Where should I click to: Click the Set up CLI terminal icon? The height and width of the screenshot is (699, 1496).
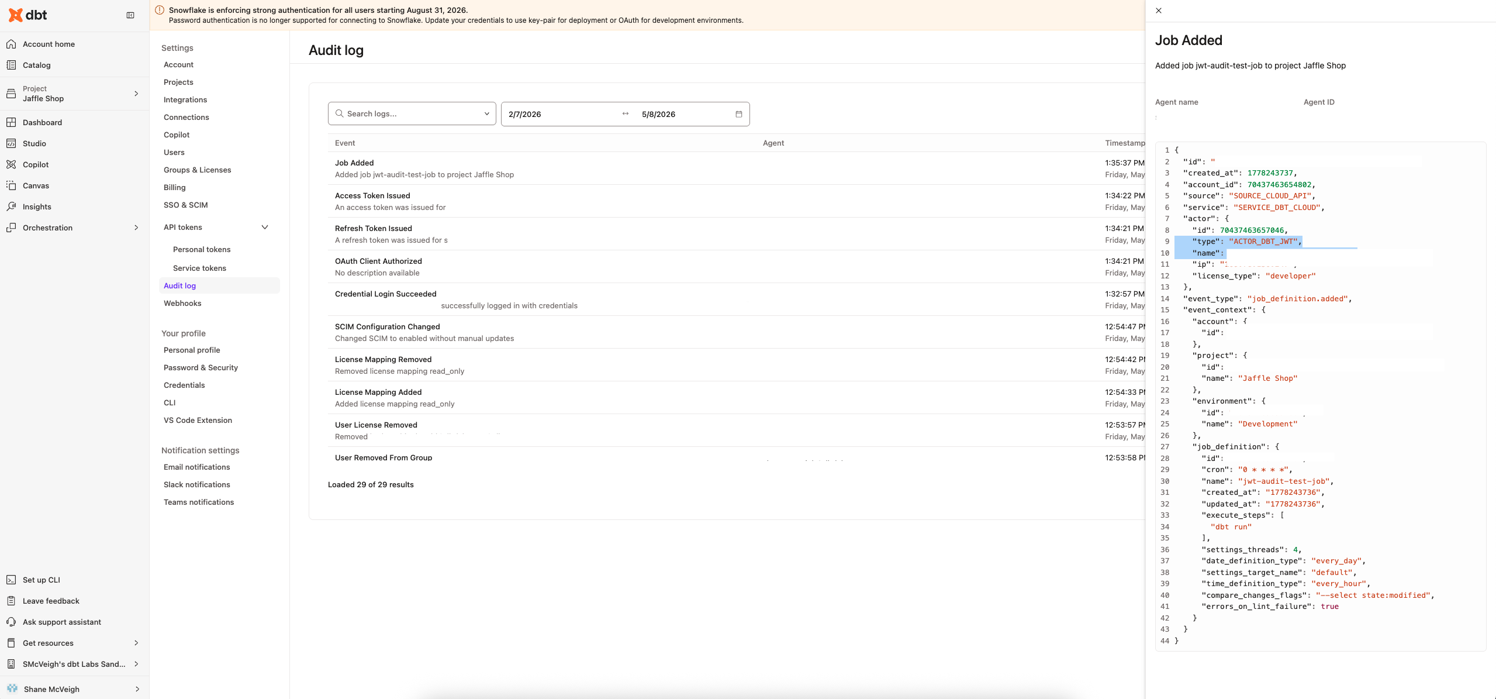pyautogui.click(x=11, y=580)
